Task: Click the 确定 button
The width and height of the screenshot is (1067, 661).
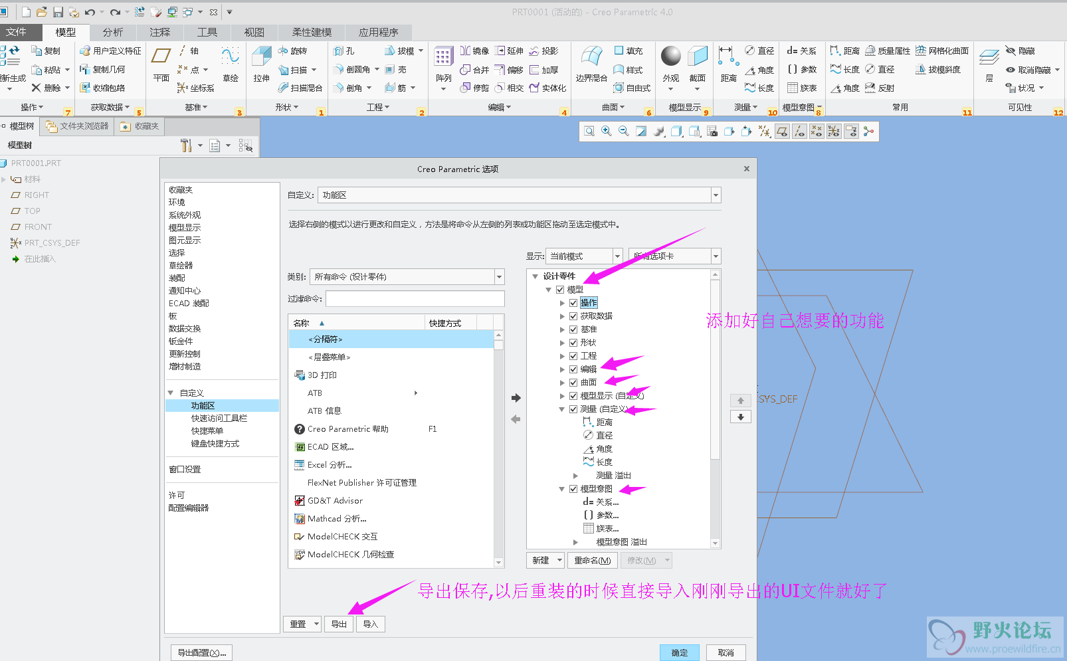Action: point(680,653)
